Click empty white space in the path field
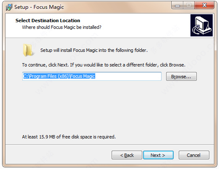 (x=128, y=76)
